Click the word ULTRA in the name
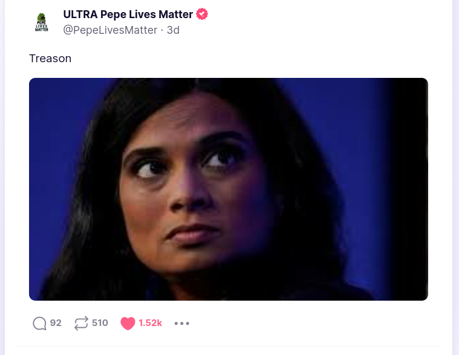The height and width of the screenshot is (355, 459). click(80, 14)
